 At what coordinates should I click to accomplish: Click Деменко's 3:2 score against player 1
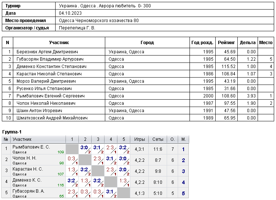(x=72, y=182)
